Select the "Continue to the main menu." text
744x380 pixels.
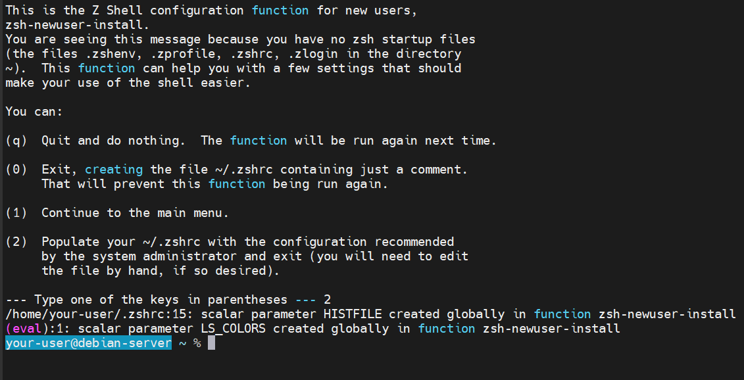click(135, 213)
